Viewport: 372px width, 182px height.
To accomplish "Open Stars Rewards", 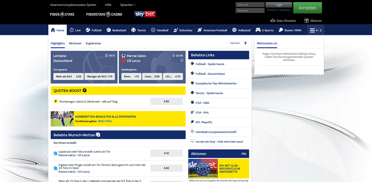I will 283,21.
